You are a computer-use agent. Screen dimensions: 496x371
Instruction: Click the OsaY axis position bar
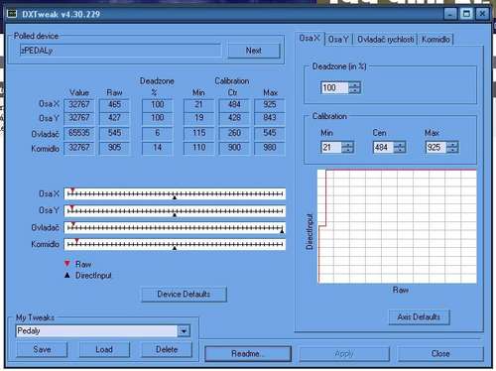click(175, 210)
